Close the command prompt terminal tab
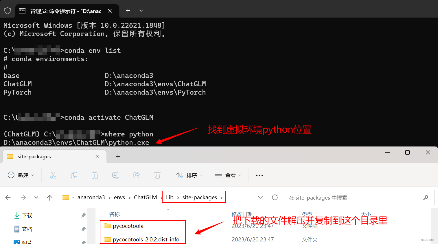Viewport: 438px width, 244px height. [x=110, y=11]
